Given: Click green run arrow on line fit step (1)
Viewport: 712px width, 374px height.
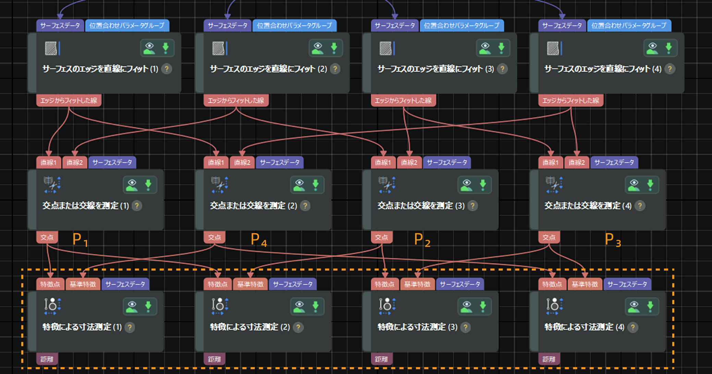Looking at the screenshot, I should (166, 48).
